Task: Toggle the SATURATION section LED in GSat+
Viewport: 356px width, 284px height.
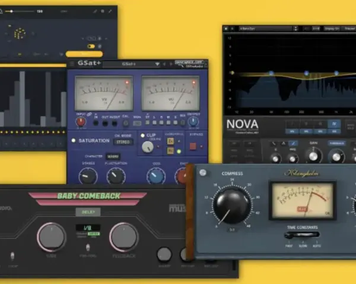Action: coord(74,140)
